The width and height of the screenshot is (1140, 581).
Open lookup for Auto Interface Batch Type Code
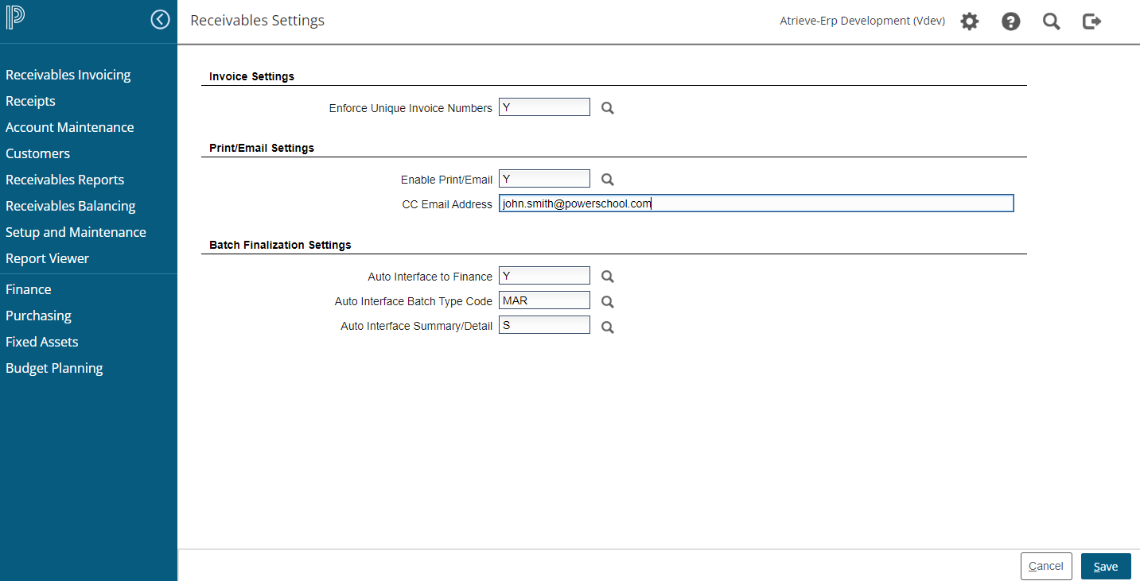[607, 302]
